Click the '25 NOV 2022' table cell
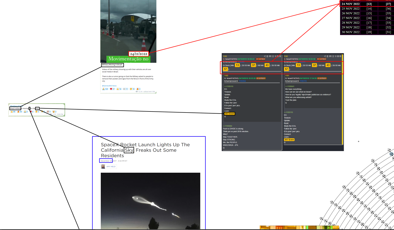Screen dimensions: 394x230 tap(351, 9)
